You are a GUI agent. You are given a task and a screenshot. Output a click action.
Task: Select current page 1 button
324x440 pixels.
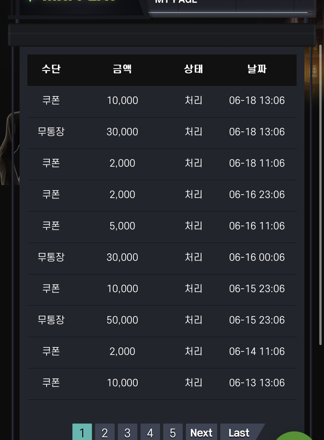(82, 432)
